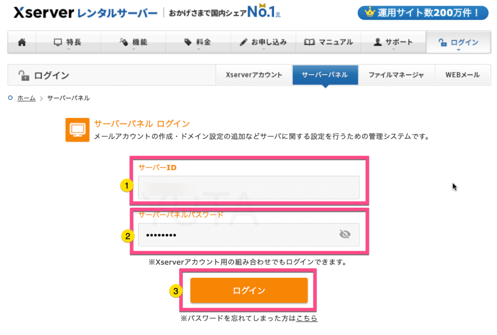Screen dimensions: 497x335
Task: Select the サーバーパネル tab
Action: tap(325, 75)
